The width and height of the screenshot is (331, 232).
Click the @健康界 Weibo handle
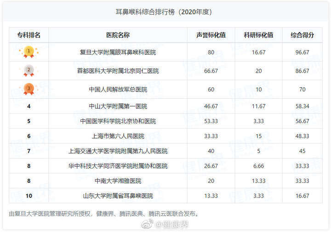click(171, 224)
